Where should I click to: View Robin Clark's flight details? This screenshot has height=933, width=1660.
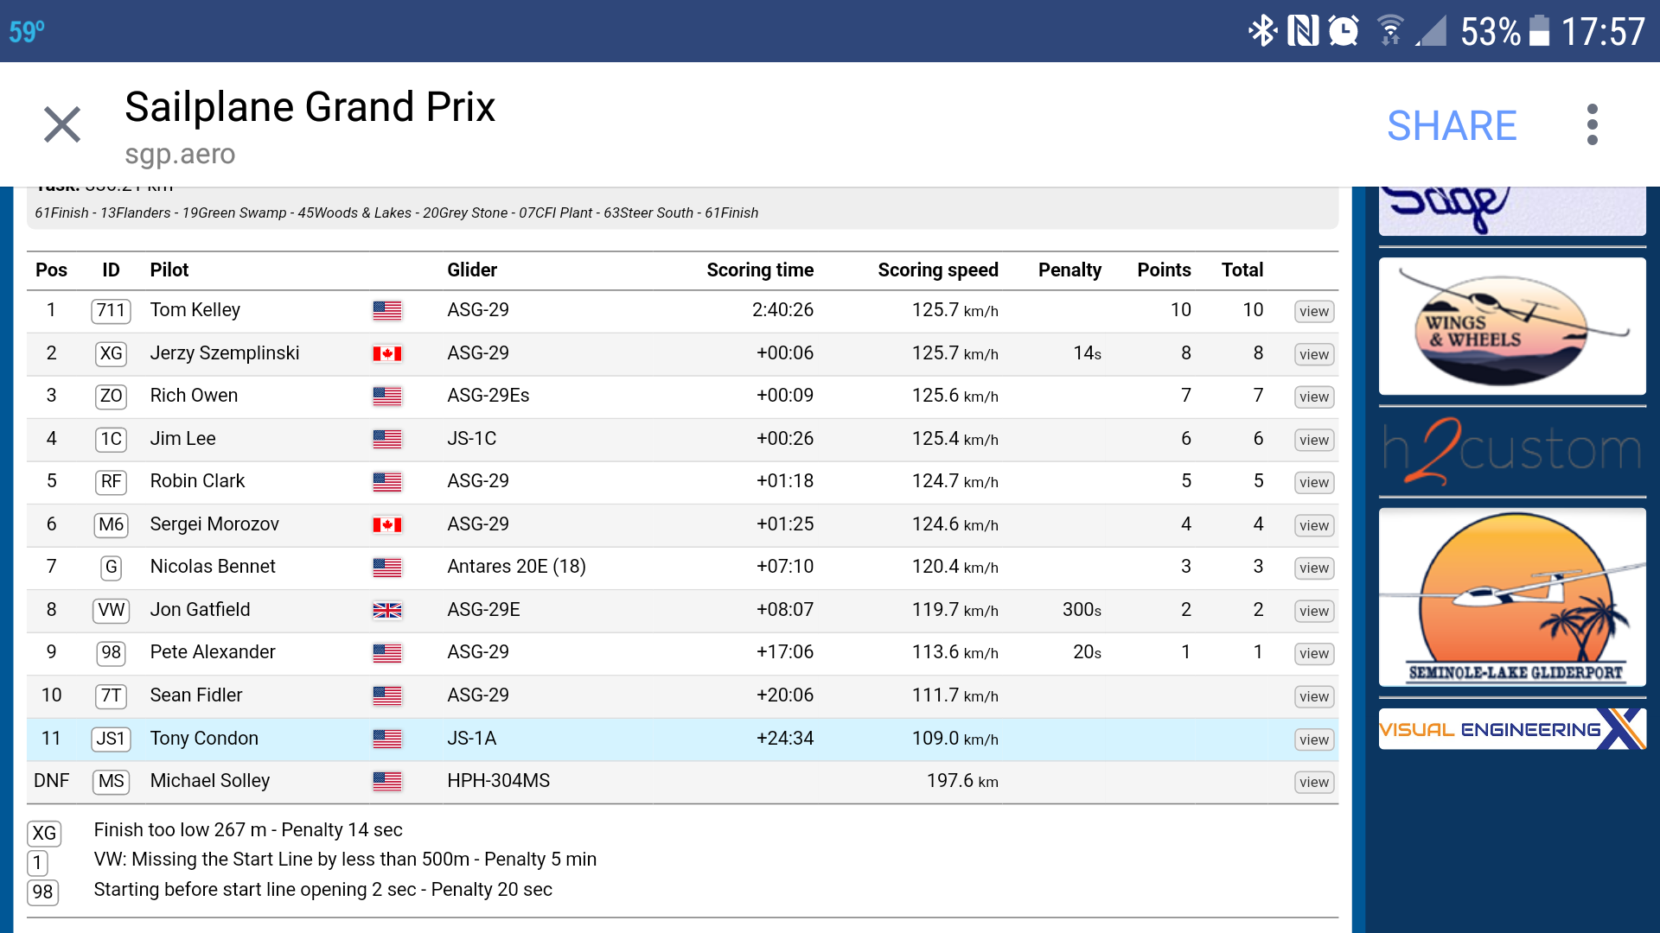click(x=1313, y=482)
